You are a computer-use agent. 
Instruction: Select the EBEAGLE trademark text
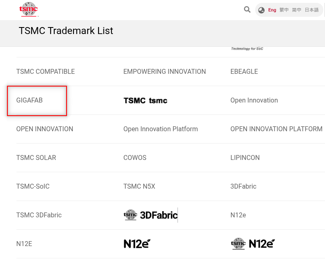tap(244, 72)
